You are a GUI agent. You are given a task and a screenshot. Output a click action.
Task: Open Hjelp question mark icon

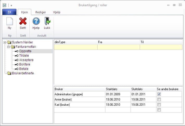(x=36, y=21)
